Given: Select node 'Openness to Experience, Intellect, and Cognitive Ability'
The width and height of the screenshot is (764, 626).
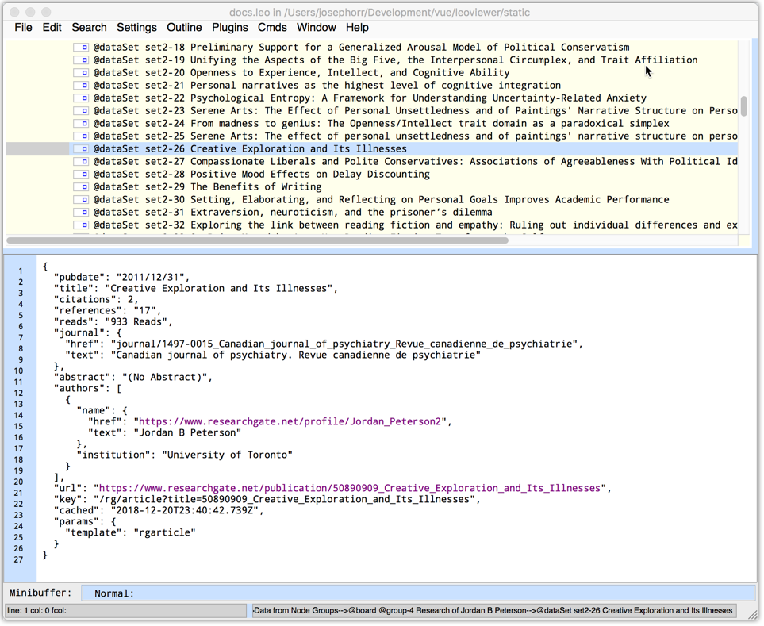Looking at the screenshot, I should [x=301, y=72].
